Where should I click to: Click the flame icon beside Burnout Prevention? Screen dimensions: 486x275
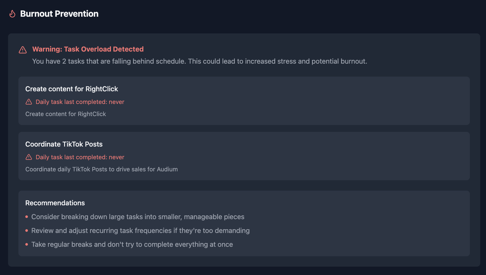tap(12, 14)
